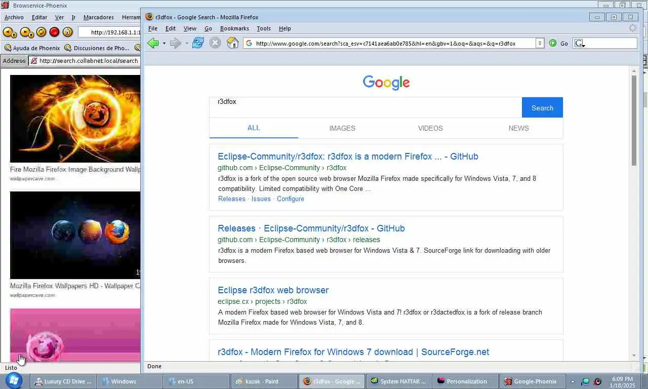Click the Google favicon in Firefox address bar
The width and height of the screenshot is (648, 389).
tap(249, 44)
